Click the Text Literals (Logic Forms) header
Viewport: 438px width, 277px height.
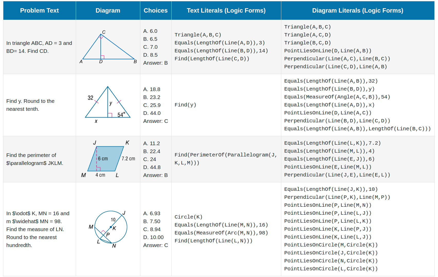coord(226,11)
